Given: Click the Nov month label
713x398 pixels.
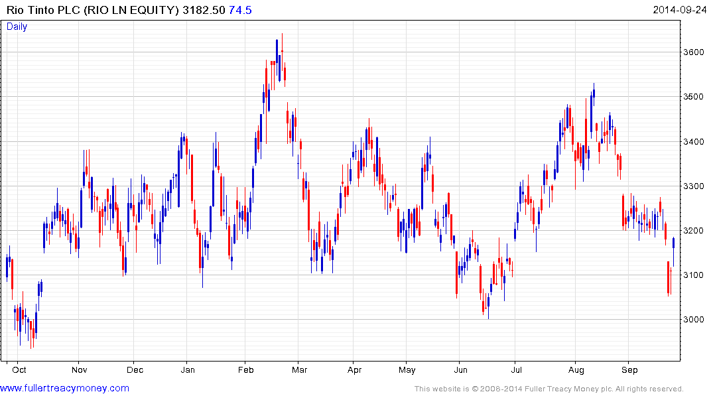Looking at the screenshot, I should coord(80,369).
